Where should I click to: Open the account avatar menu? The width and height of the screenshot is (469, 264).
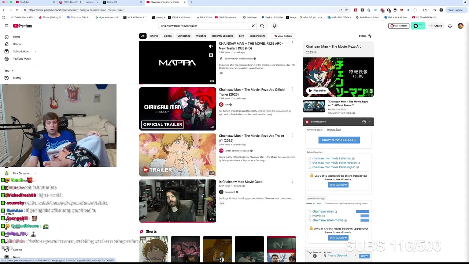click(461, 26)
